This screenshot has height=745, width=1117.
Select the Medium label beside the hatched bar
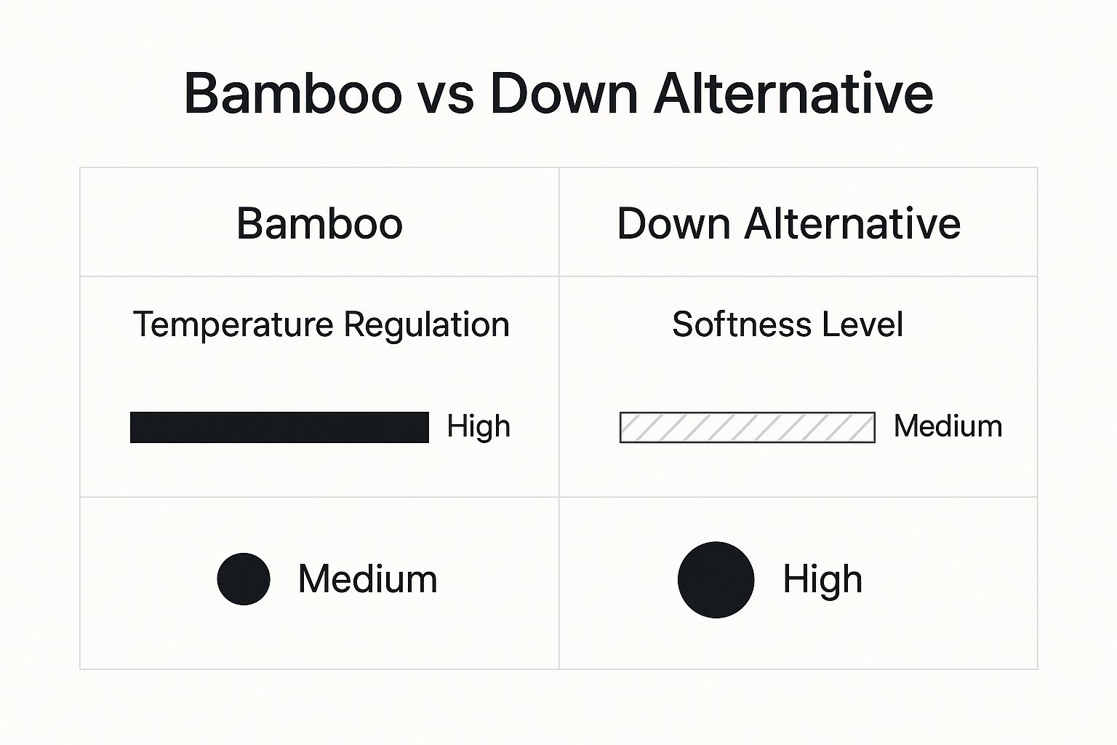coord(948,426)
